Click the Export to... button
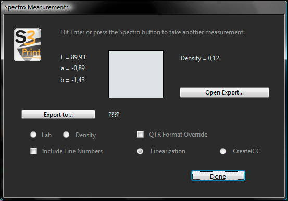This screenshot has width=288, height=201. pyautogui.click(x=58, y=114)
